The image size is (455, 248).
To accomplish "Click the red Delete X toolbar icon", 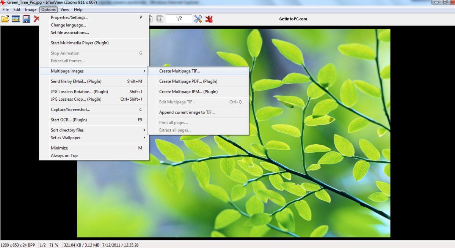I will pyautogui.click(x=36, y=19).
